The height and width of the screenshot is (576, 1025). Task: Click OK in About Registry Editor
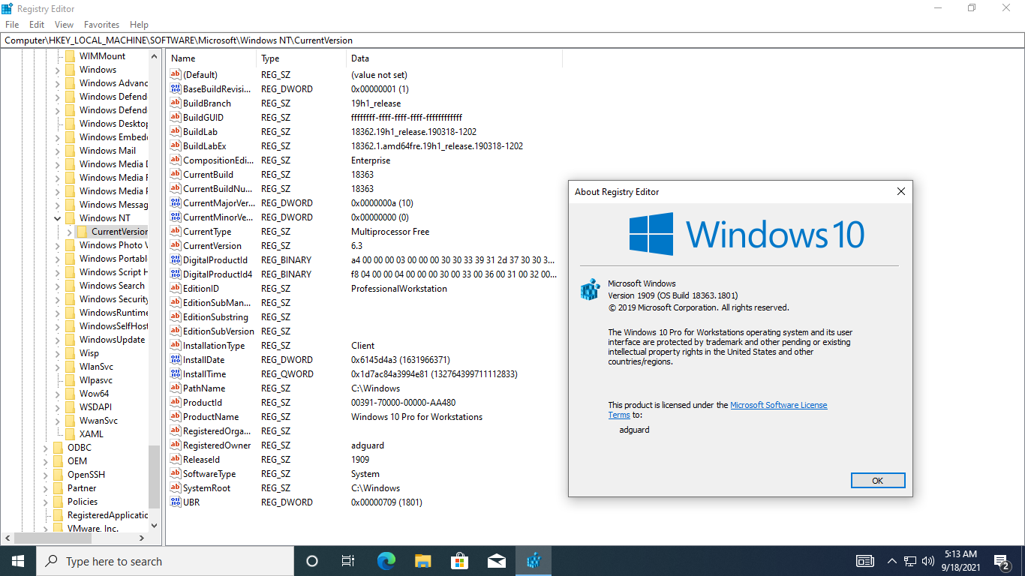coord(878,481)
